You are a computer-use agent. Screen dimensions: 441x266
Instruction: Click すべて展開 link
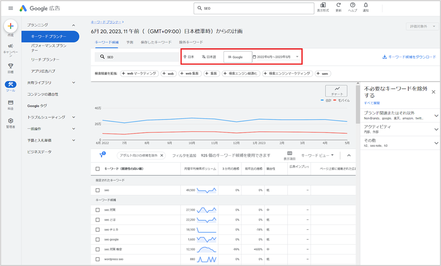tap(372, 103)
